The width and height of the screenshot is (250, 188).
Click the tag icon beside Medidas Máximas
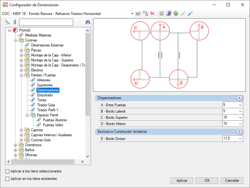[x=21, y=35]
